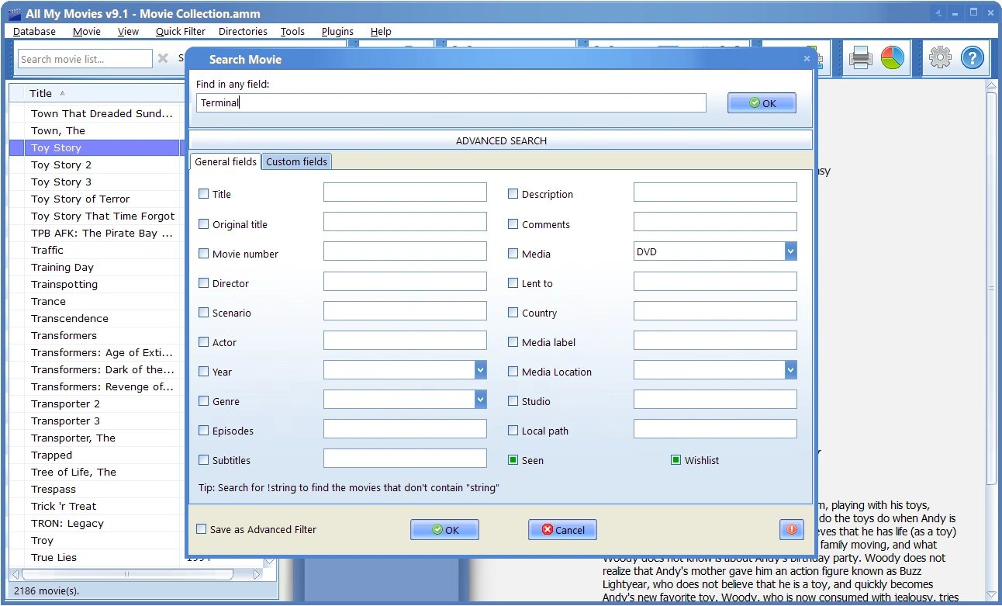
Task: Open the Plugins menu
Action: (337, 31)
